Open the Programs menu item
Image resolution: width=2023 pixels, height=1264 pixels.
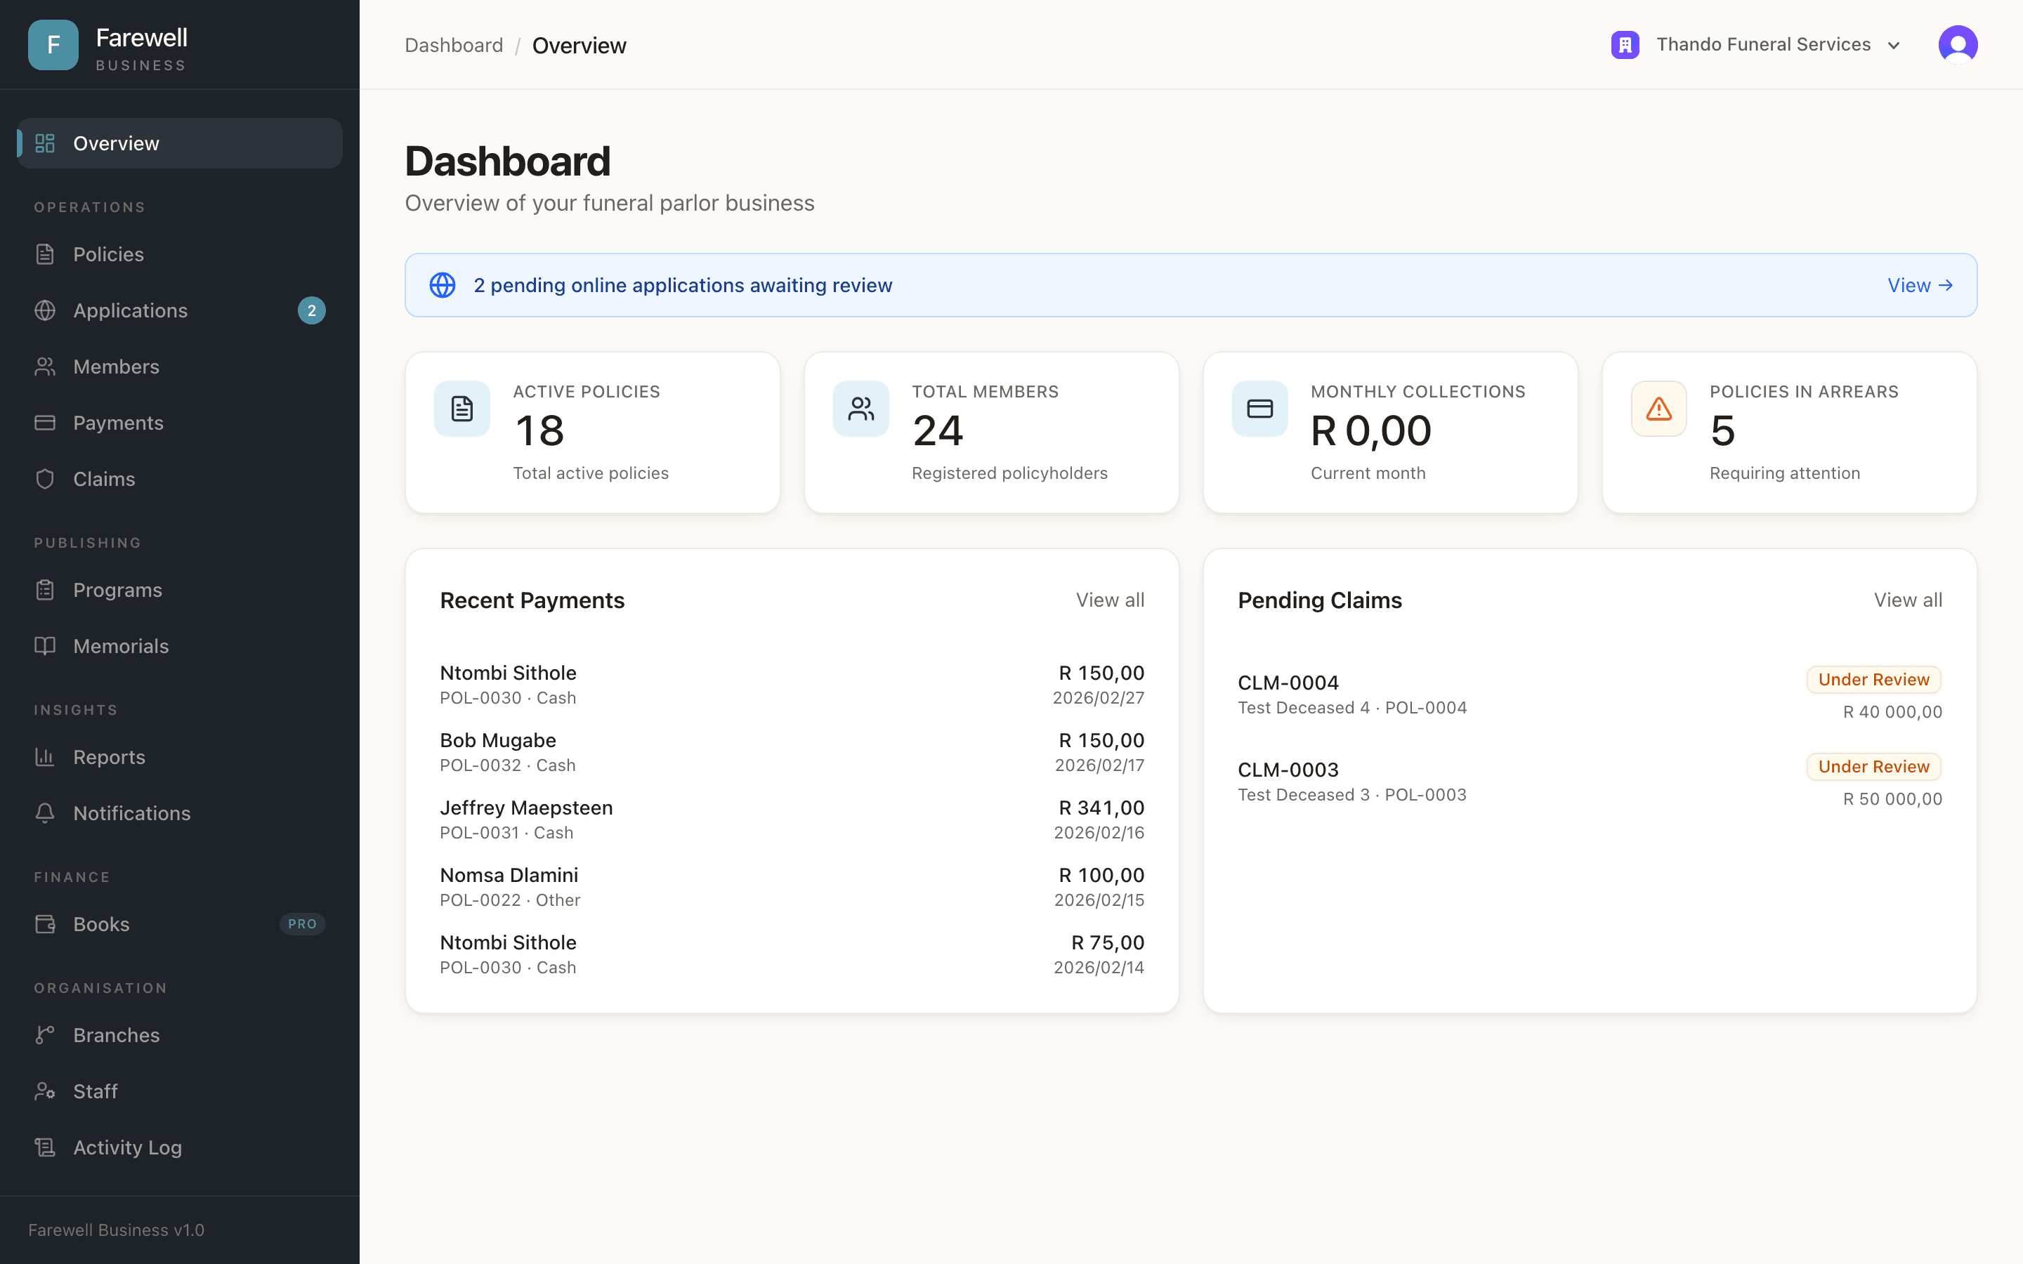(180, 590)
